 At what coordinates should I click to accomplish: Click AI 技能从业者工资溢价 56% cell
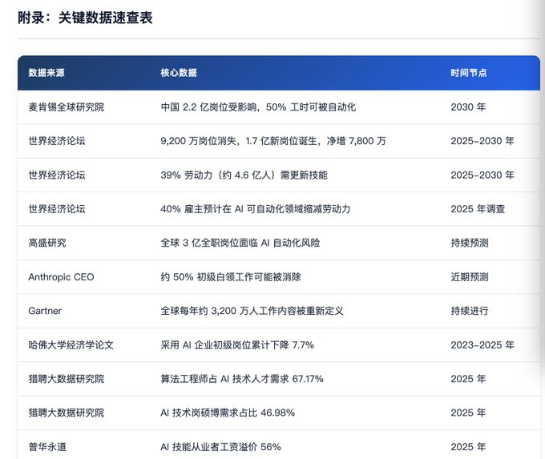(x=220, y=446)
